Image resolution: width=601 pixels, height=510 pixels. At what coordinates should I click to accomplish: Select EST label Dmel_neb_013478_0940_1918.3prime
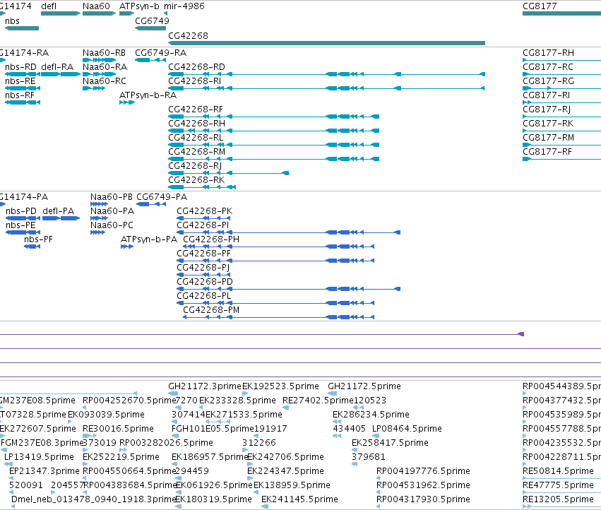point(93,499)
